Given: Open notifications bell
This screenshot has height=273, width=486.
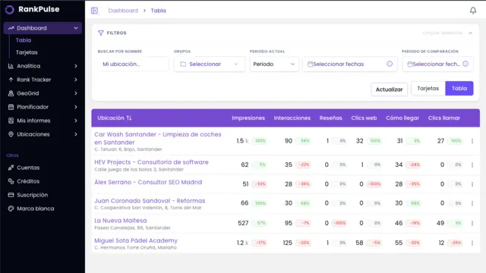Looking at the screenshot, I should 473,11.
